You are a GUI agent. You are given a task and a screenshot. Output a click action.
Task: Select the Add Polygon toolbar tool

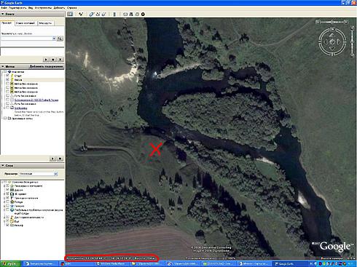[x=91, y=14]
